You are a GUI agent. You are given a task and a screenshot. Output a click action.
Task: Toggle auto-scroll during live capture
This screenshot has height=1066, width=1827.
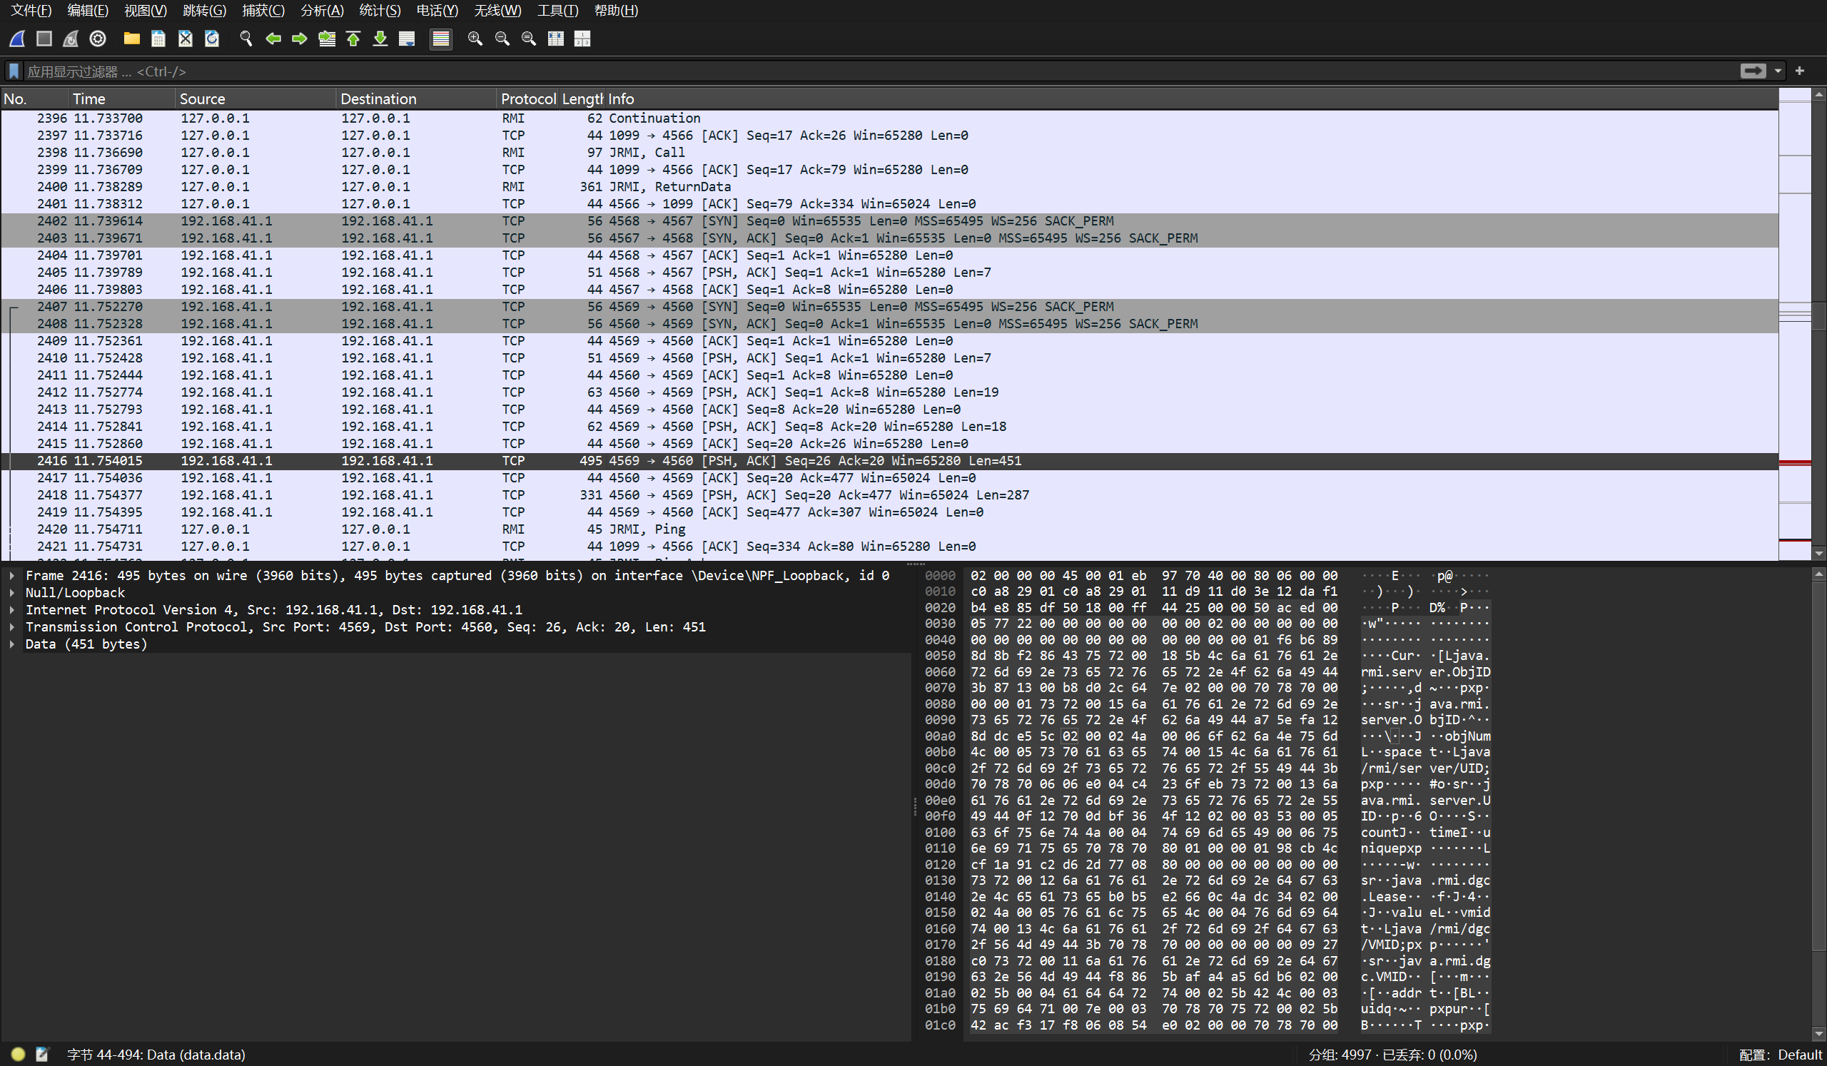coord(407,39)
